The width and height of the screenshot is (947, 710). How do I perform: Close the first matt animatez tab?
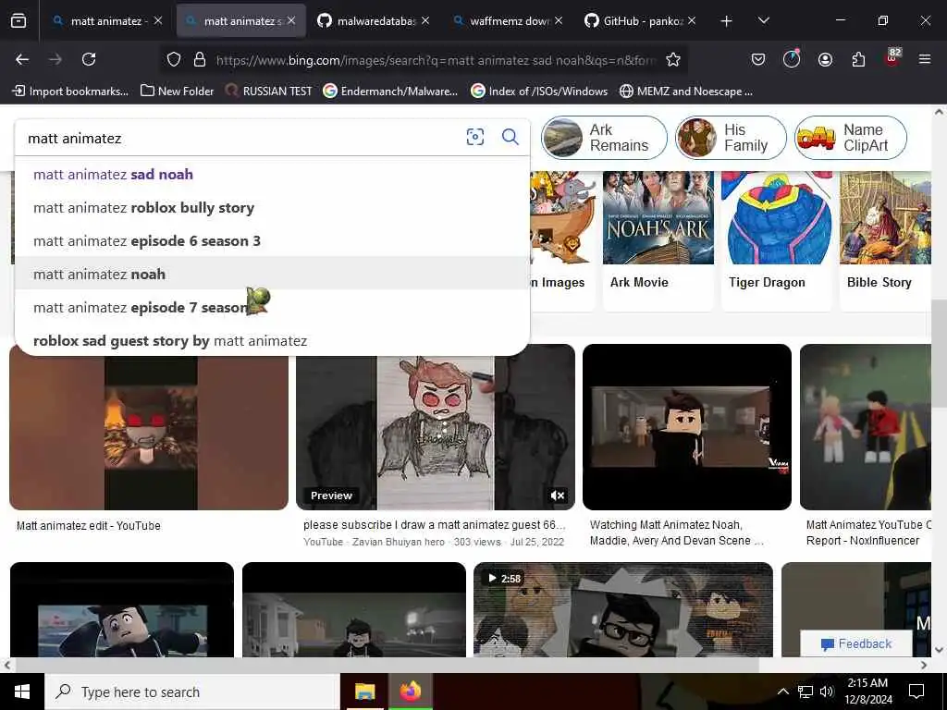tap(157, 21)
